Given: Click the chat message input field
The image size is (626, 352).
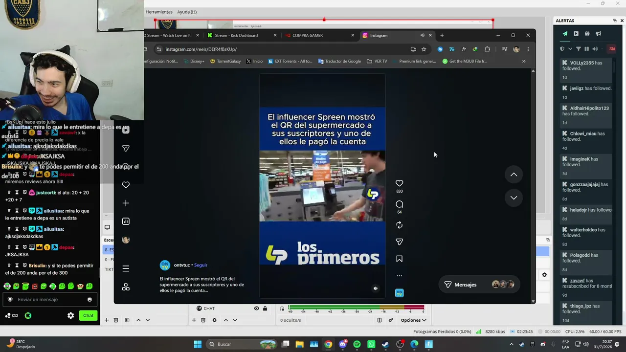Looking at the screenshot, I should click(50, 300).
